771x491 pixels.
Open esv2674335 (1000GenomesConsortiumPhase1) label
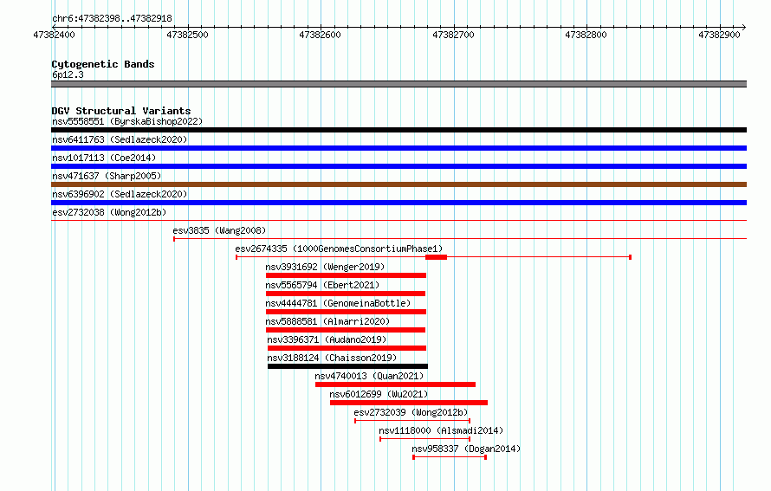tap(340, 249)
